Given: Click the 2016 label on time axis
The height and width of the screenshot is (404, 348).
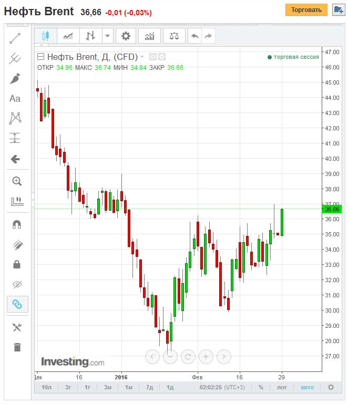Looking at the screenshot, I should pyautogui.click(x=121, y=377).
